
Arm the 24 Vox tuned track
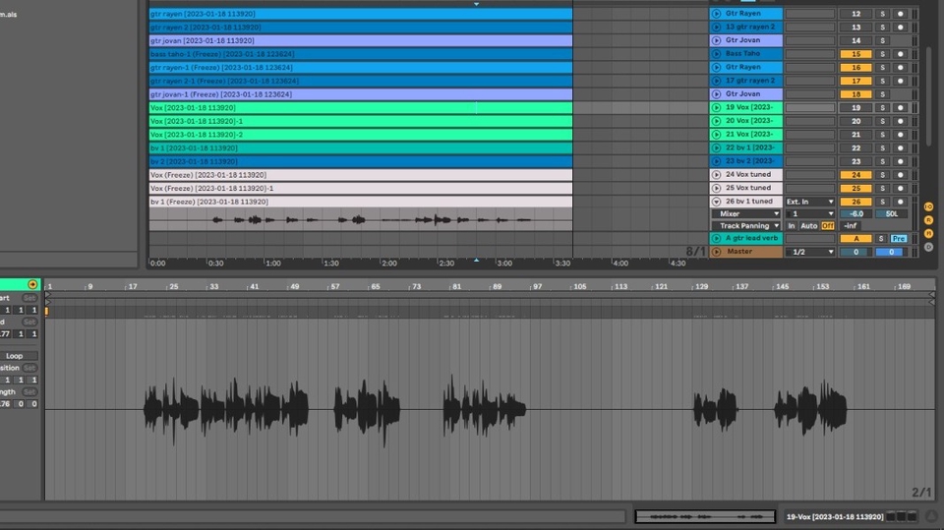coord(900,175)
